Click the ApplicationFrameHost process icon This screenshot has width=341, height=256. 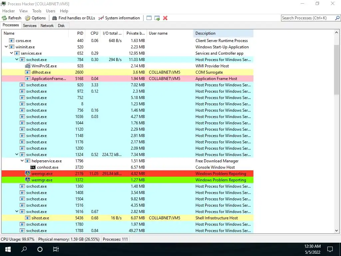pyautogui.click(x=28, y=78)
